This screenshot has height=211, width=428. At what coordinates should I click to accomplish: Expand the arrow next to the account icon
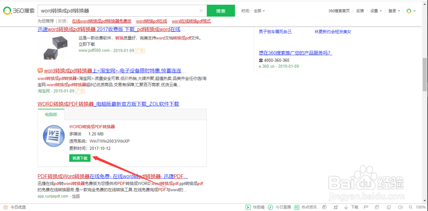coord(414,11)
